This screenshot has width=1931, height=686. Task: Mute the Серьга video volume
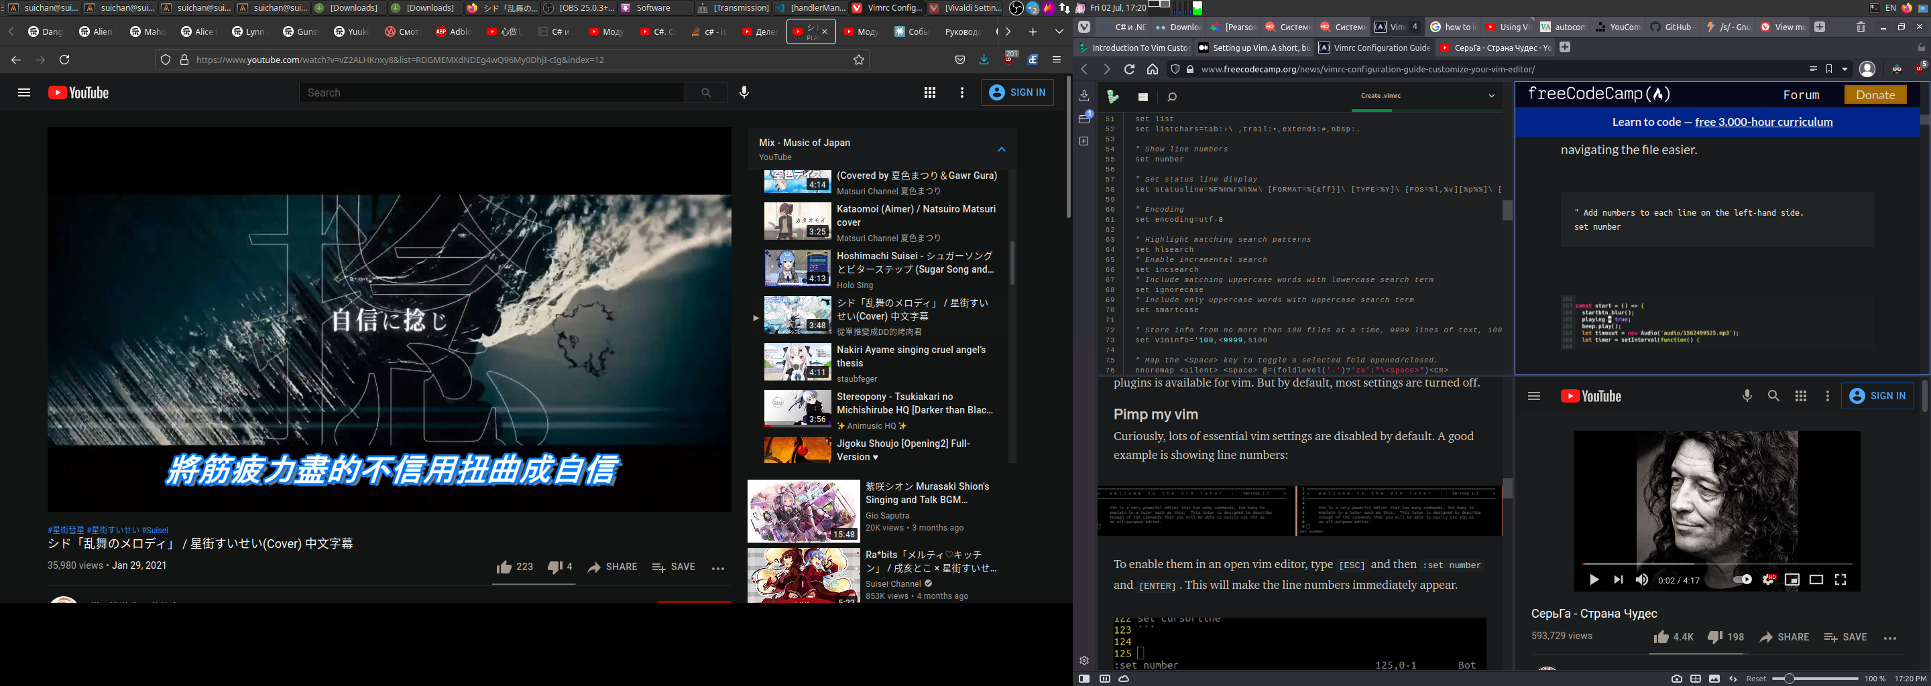tap(1641, 579)
